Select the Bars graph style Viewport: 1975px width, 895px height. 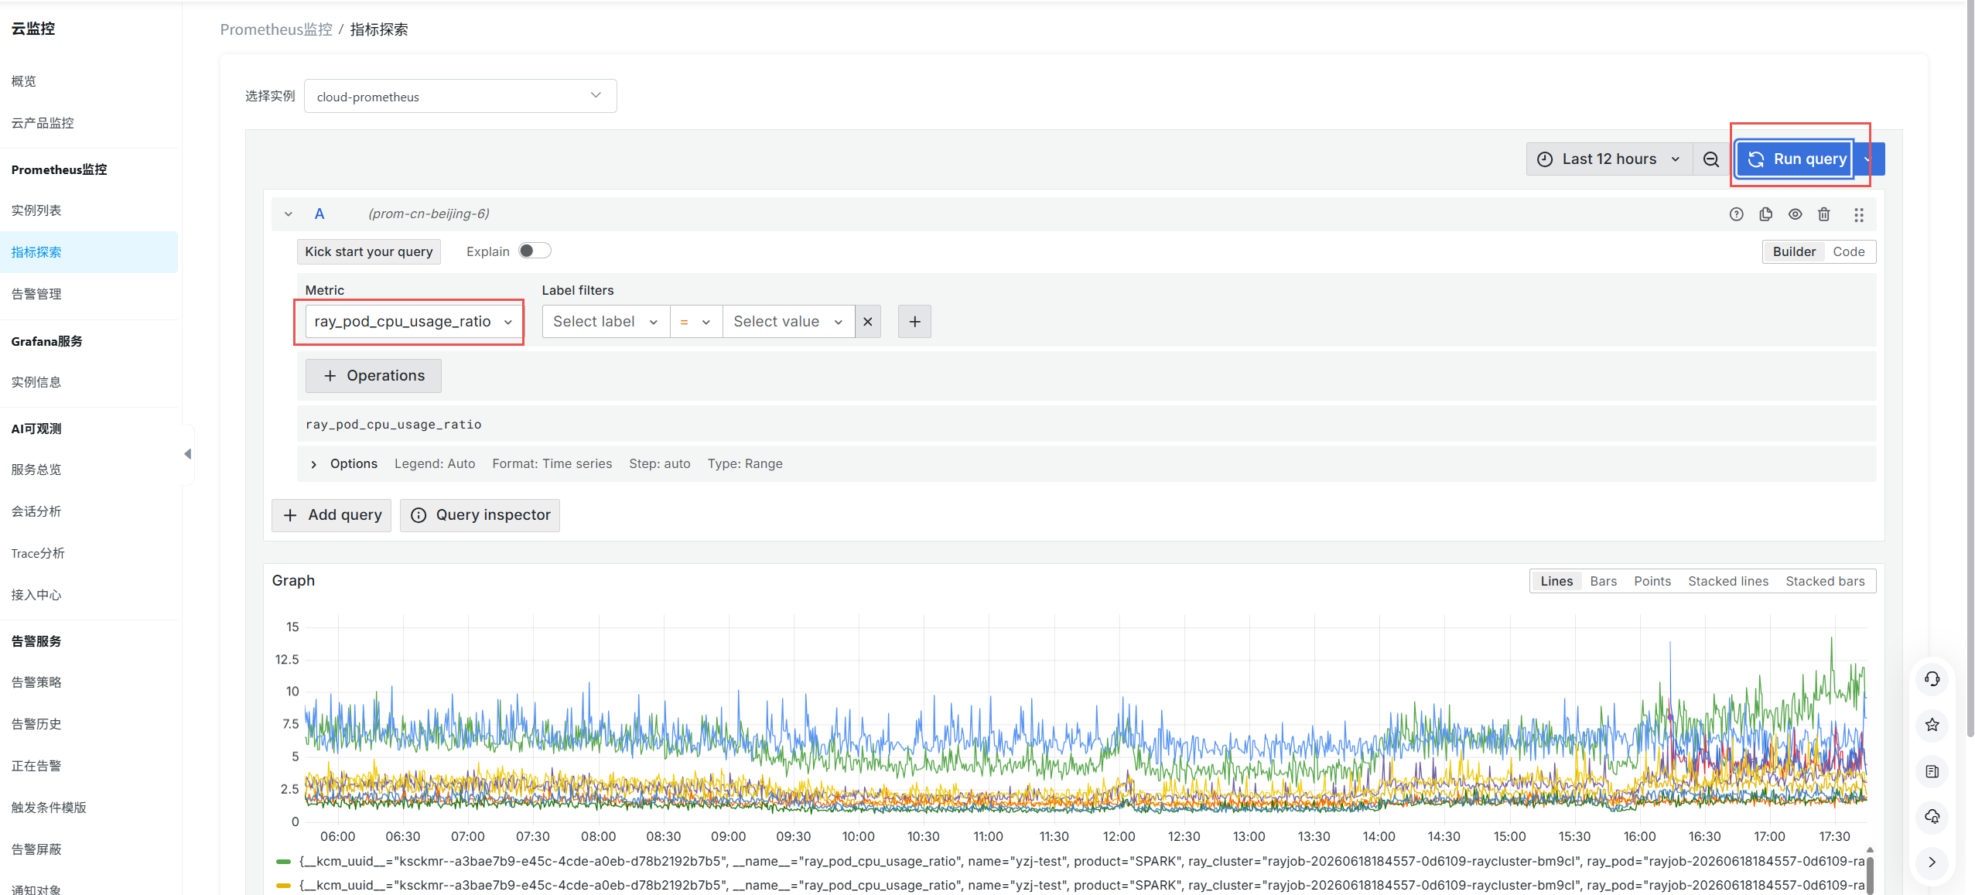[x=1604, y=582]
